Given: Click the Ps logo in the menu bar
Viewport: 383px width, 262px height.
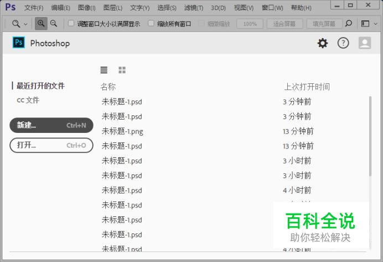Looking at the screenshot, I should click(11, 7).
